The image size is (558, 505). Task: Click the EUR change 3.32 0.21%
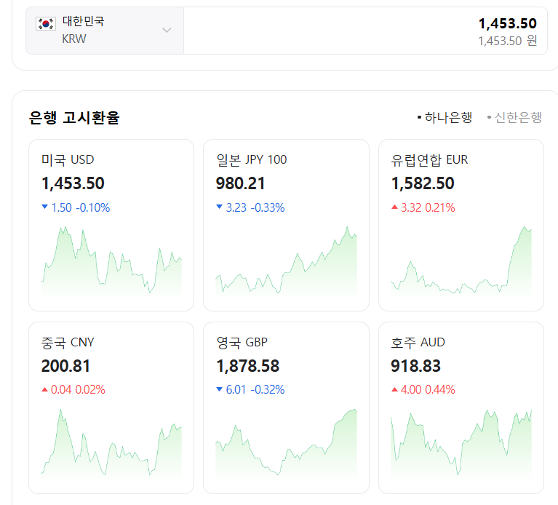click(423, 207)
